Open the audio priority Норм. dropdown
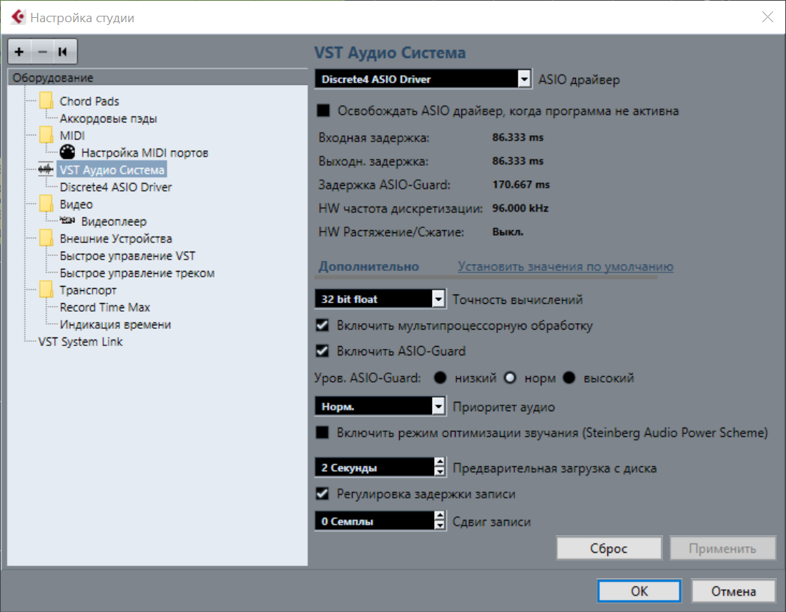786x612 pixels. click(x=438, y=407)
